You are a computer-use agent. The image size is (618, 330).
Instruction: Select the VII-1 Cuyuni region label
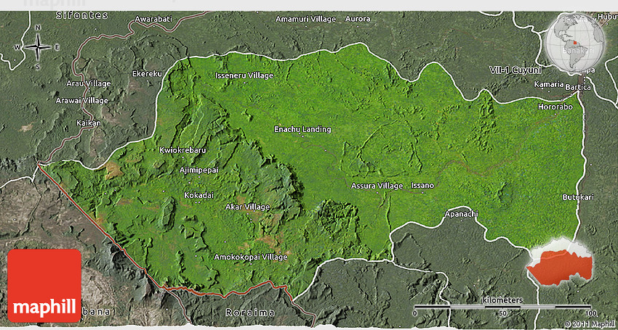pyautogui.click(x=515, y=70)
